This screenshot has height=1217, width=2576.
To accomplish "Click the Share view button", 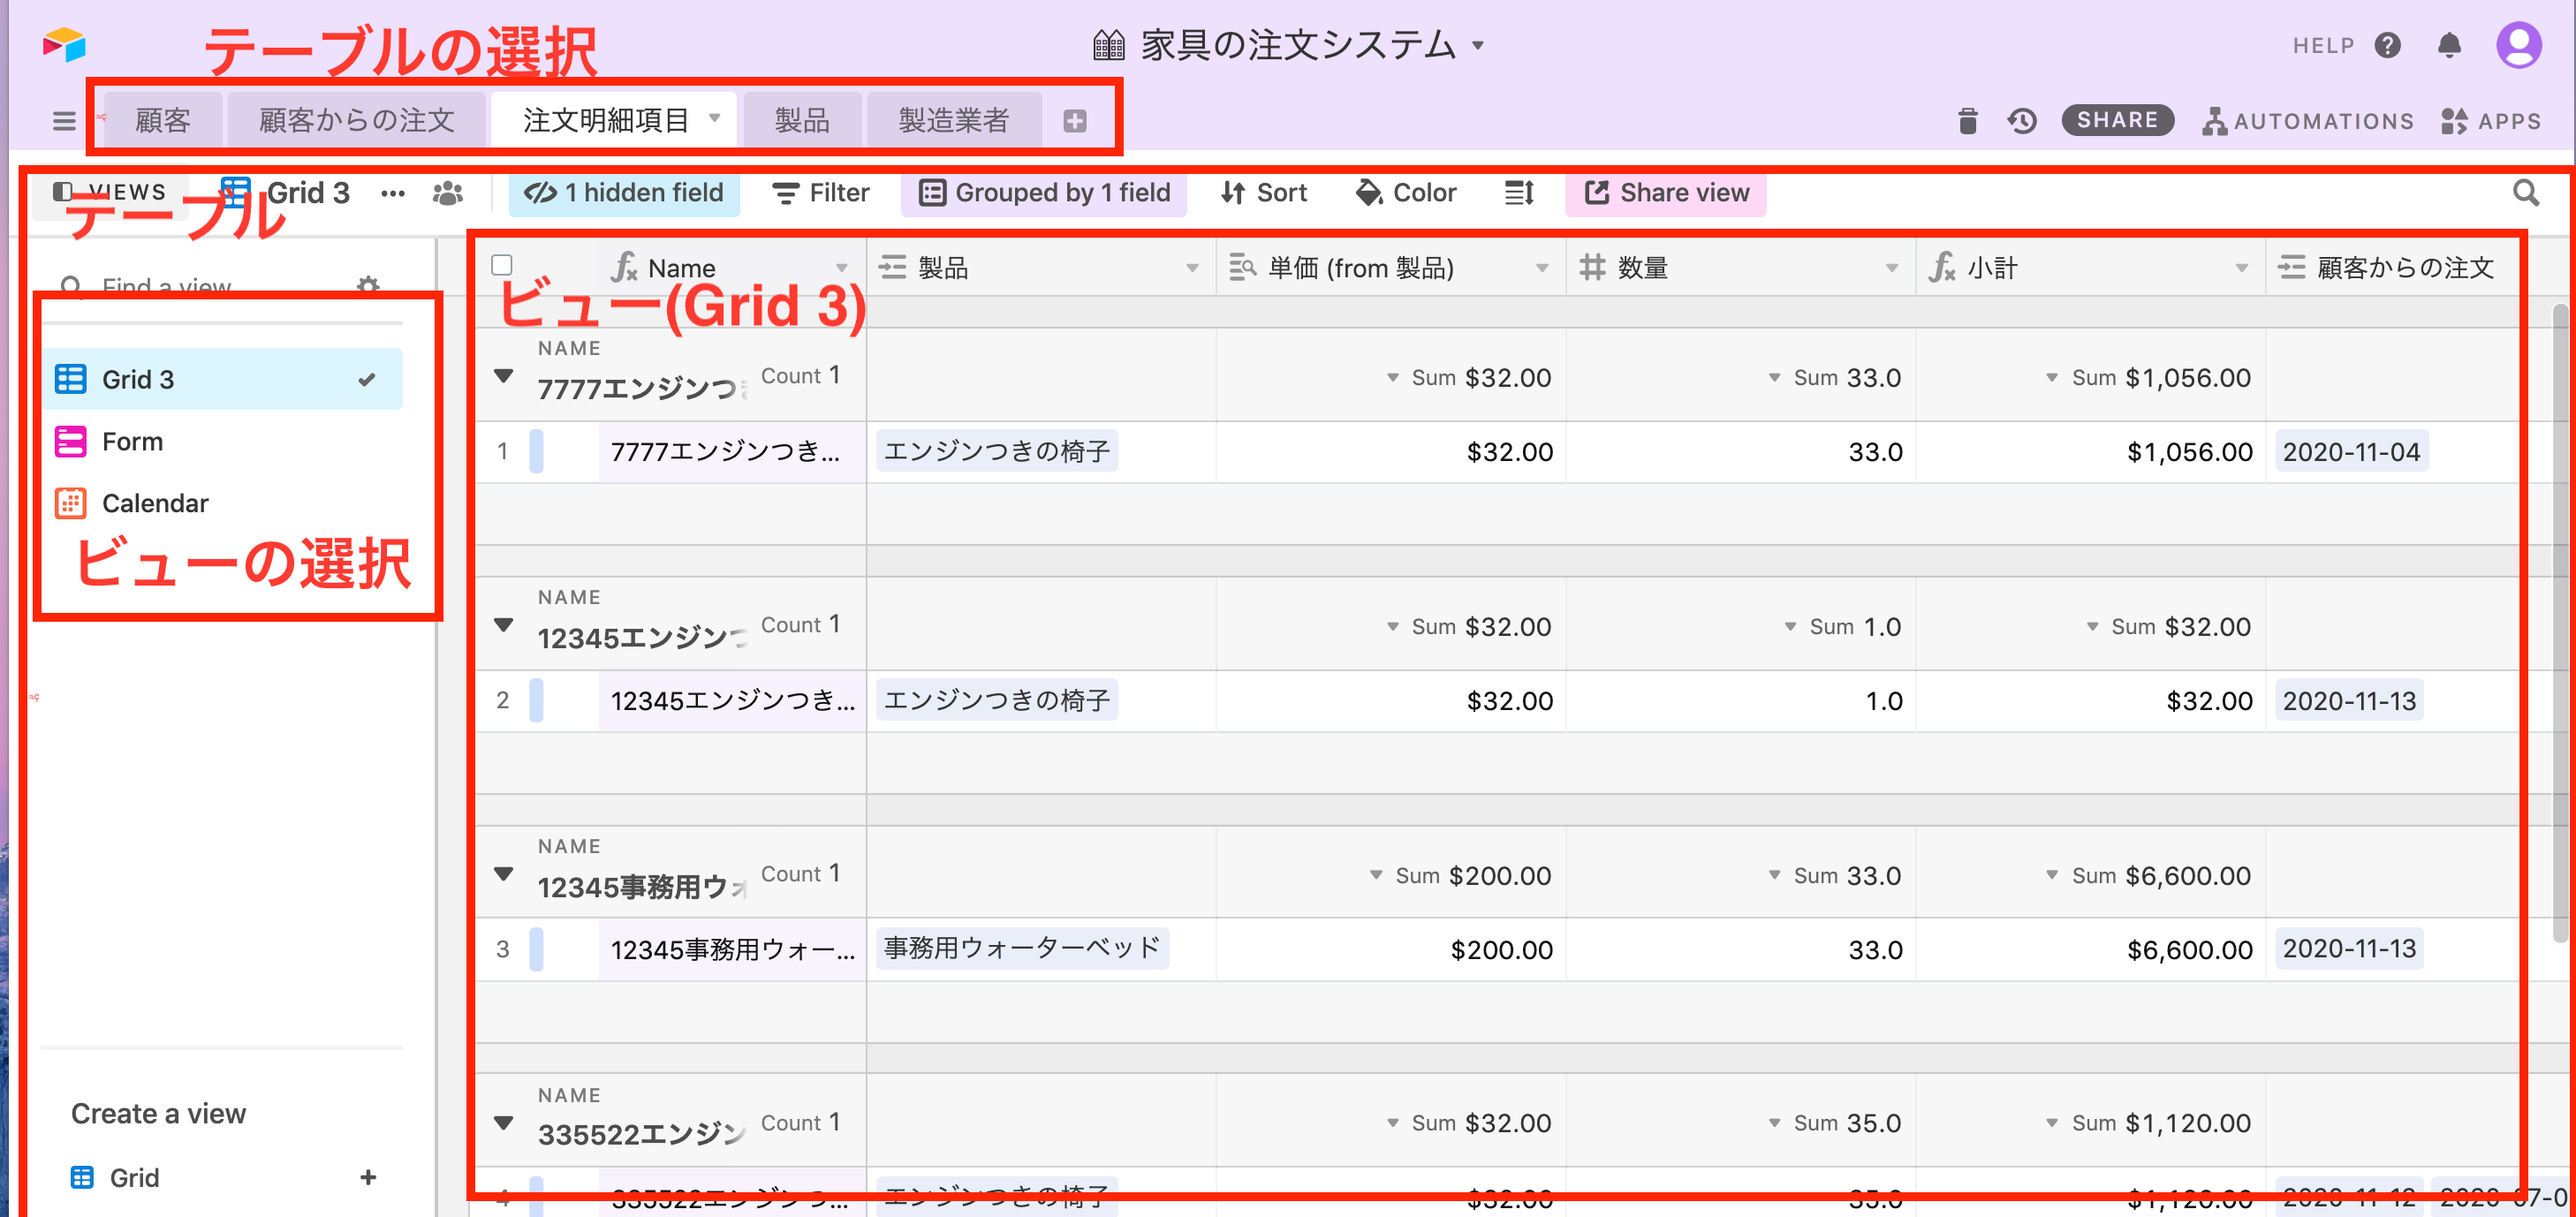I will [x=1666, y=193].
